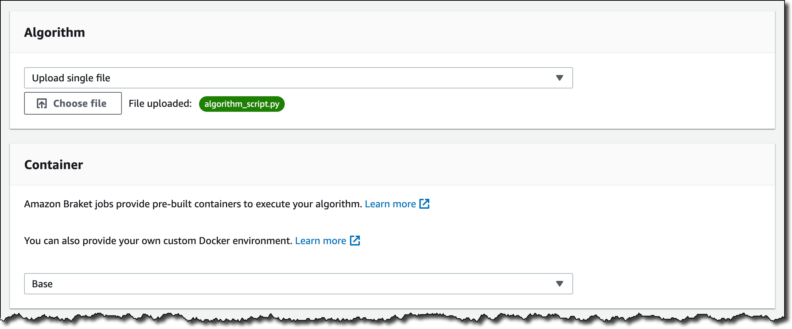This screenshot has width=792, height=329.
Task: Click the words 'Choose file' on the button
Action: 80,103
